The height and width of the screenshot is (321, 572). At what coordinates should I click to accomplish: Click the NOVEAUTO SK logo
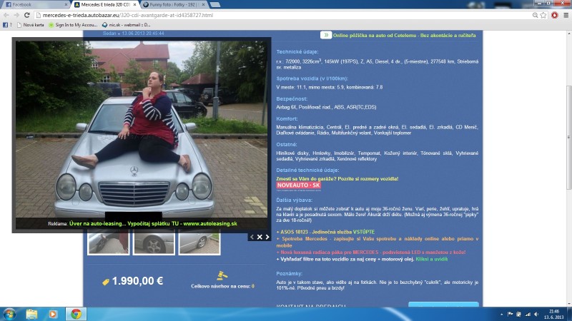point(298,185)
